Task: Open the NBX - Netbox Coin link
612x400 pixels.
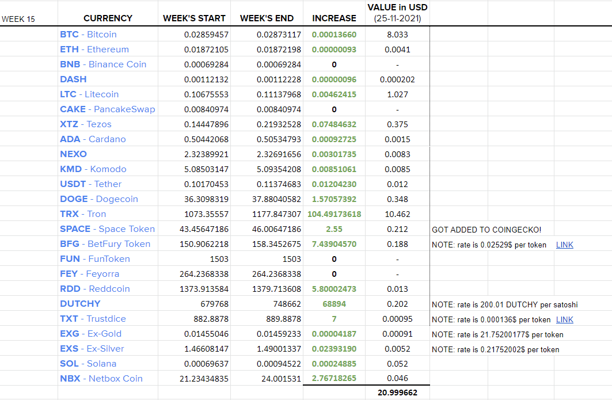Action: [x=101, y=379]
